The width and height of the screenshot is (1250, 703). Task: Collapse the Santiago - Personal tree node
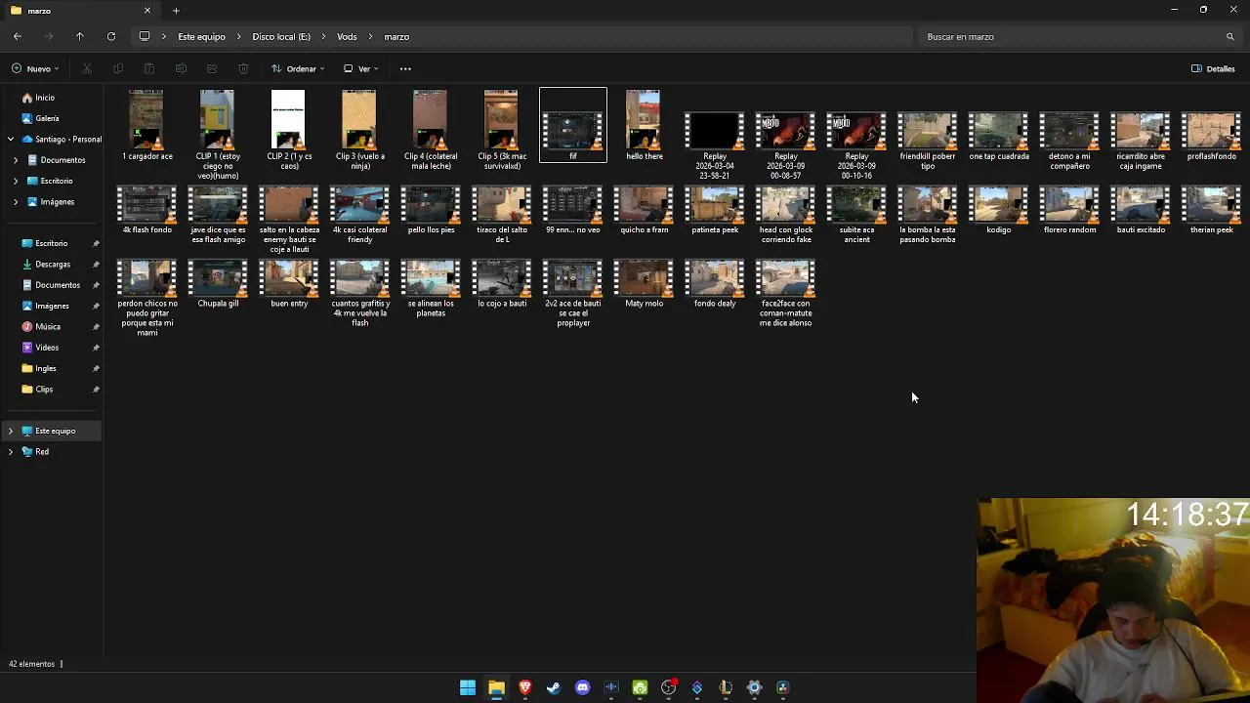11,140
